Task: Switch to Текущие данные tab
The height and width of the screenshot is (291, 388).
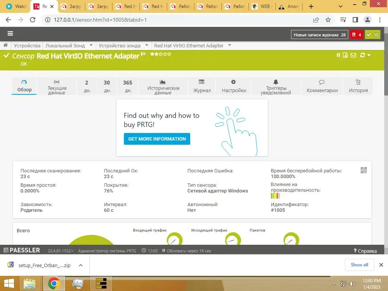Action: [57, 86]
